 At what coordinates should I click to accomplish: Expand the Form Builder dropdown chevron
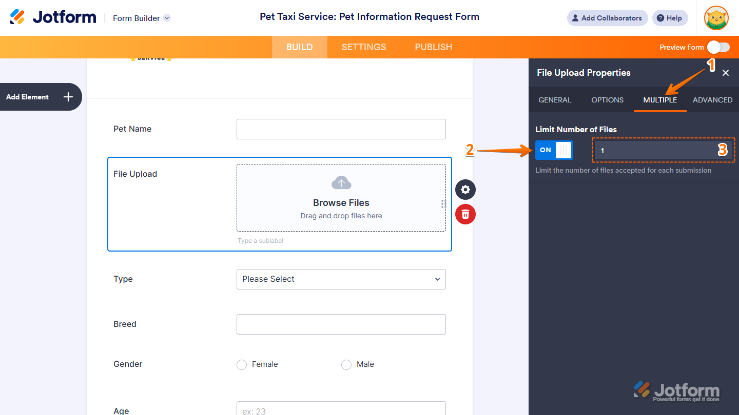[x=167, y=18]
